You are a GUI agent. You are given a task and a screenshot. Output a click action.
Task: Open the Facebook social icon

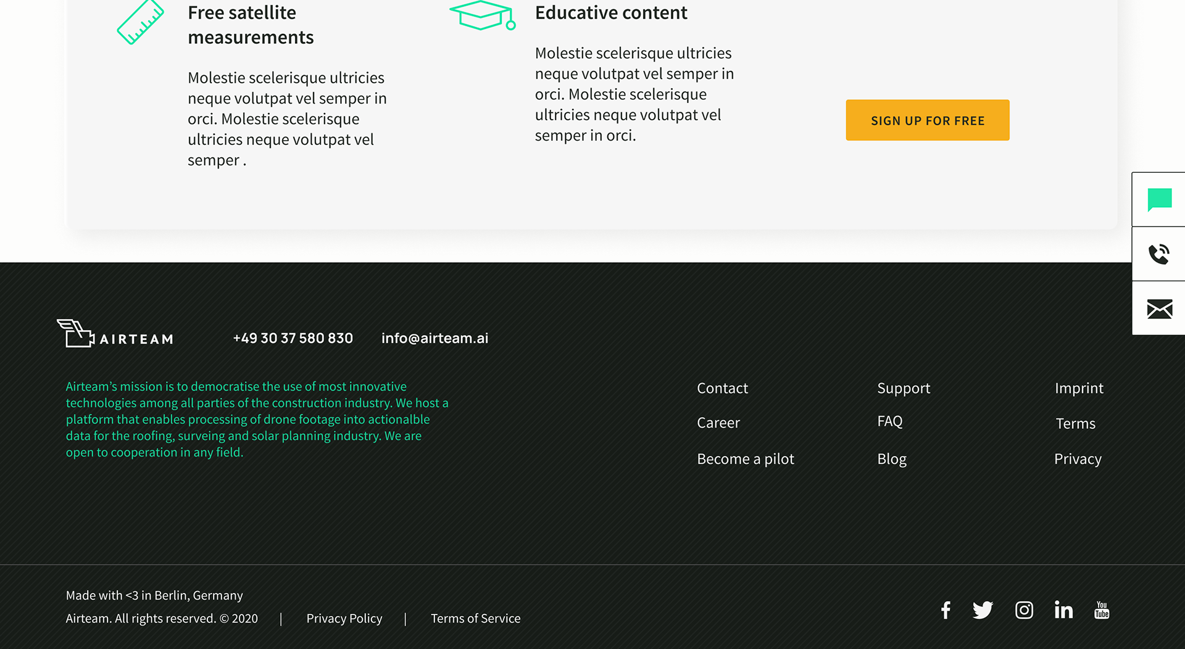tap(946, 610)
